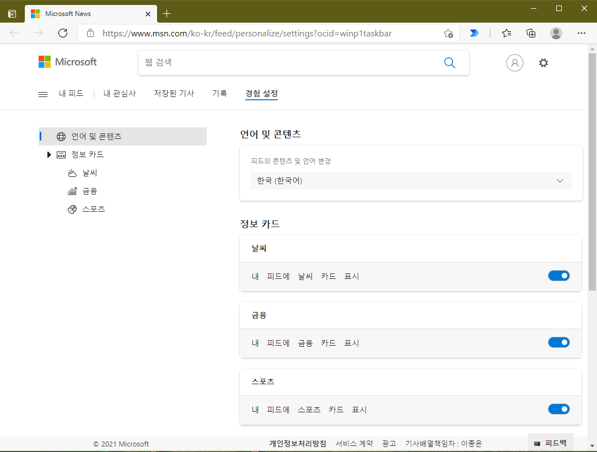Select the Microsoft News browser tab
Viewport: 597px width, 452px height.
point(91,14)
